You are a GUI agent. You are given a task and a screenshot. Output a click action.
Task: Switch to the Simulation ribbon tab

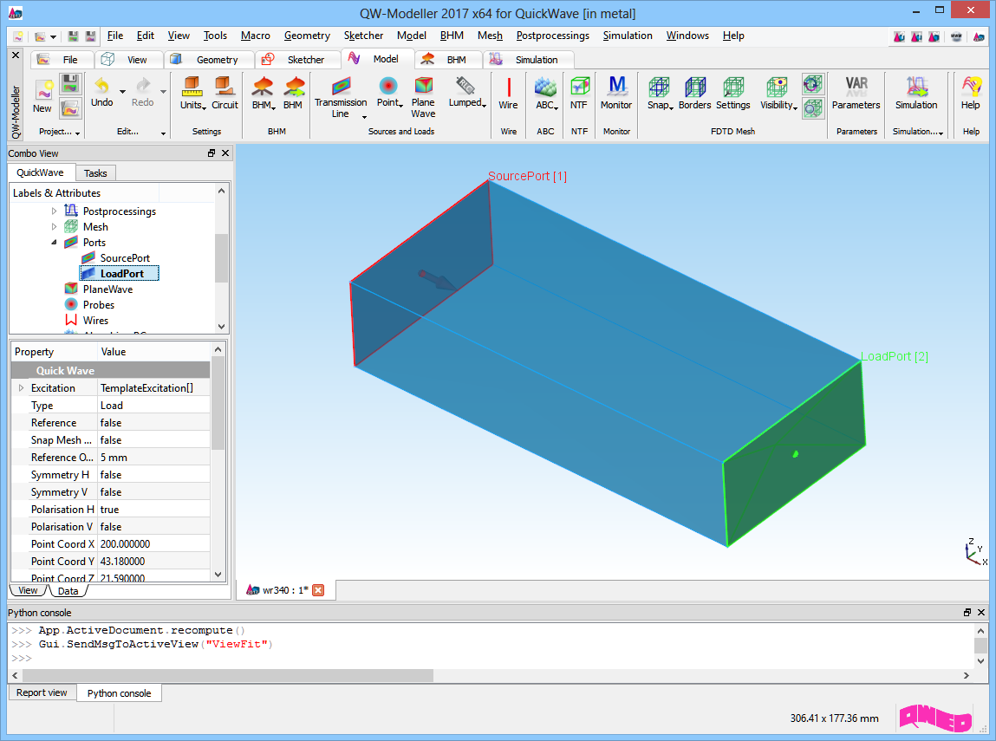pos(527,59)
